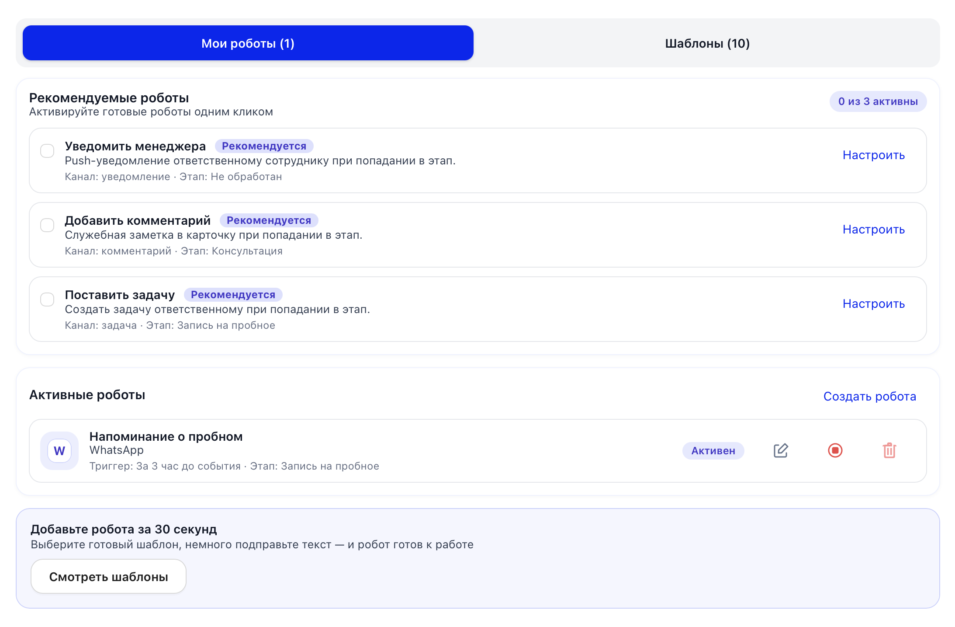
Task: Click the Добавить комментарий robot title
Action: click(138, 220)
